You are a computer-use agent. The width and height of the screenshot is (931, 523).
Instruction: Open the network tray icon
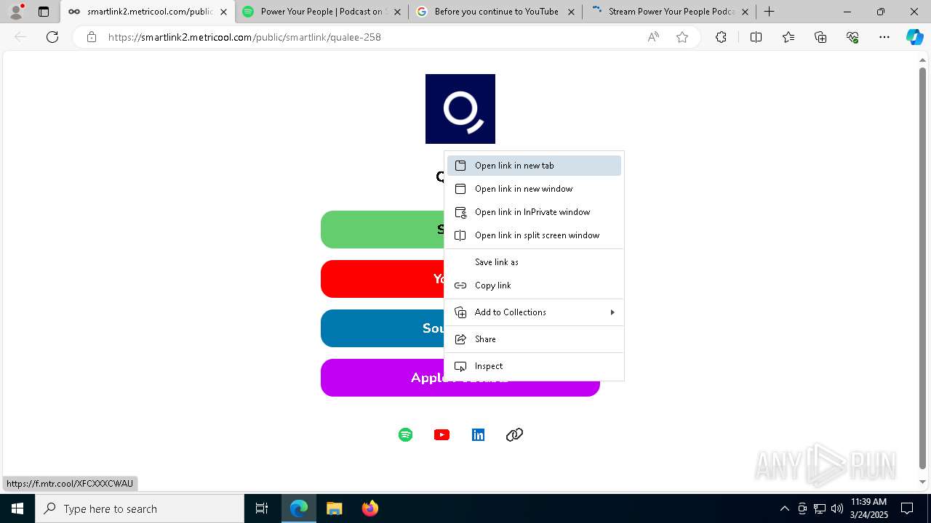coord(819,508)
